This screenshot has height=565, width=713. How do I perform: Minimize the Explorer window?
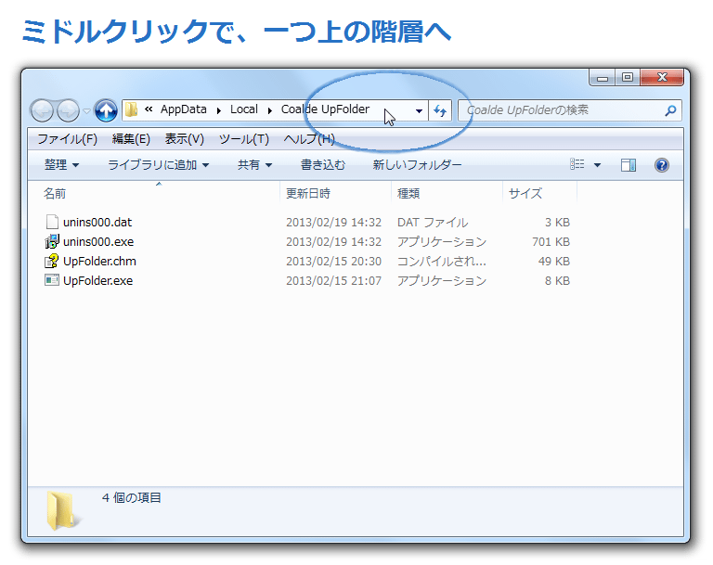[x=602, y=78]
